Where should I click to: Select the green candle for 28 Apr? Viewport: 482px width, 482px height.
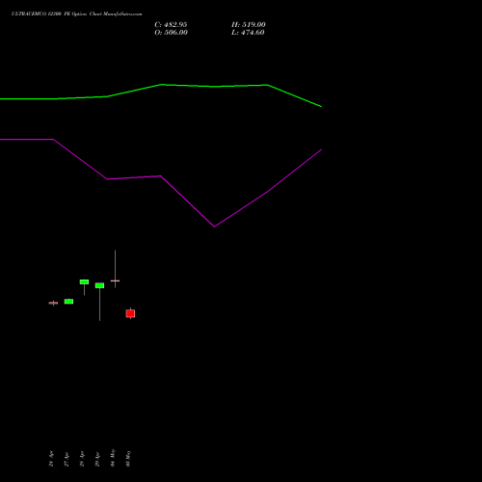point(84,281)
